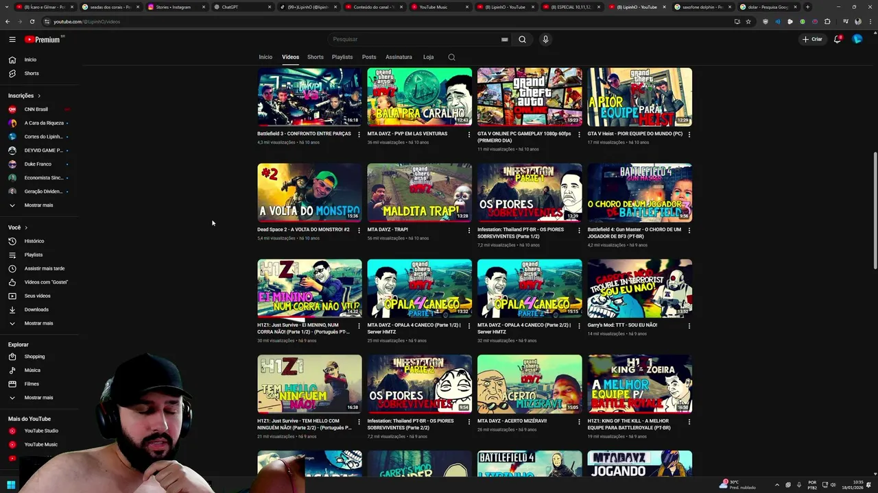Open the hamburger guide menu
Screen dimensions: 878x493
[12, 39]
